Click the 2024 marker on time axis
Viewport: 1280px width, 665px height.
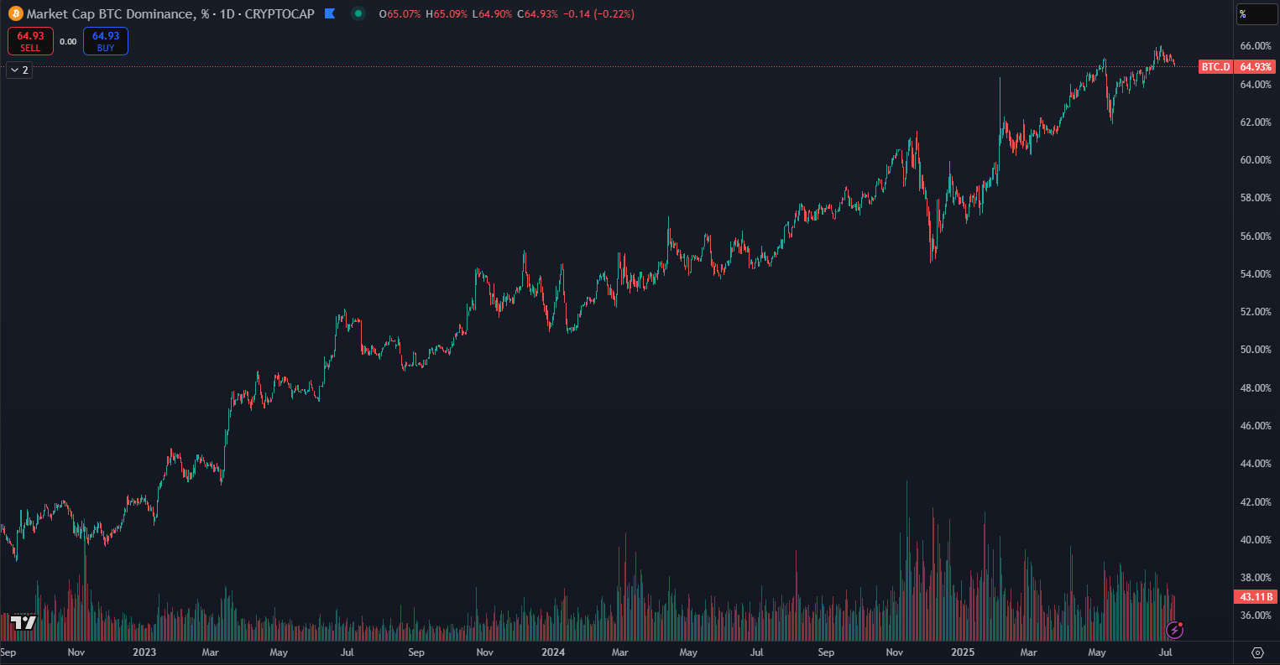[x=552, y=652]
